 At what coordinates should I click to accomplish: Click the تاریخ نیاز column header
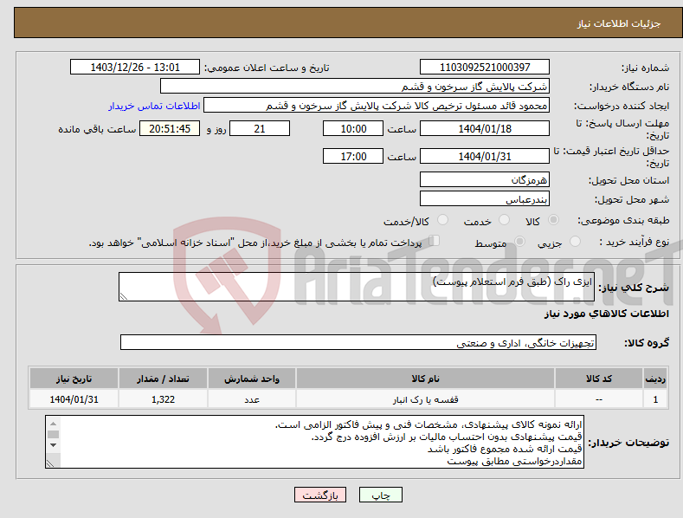[x=74, y=379]
